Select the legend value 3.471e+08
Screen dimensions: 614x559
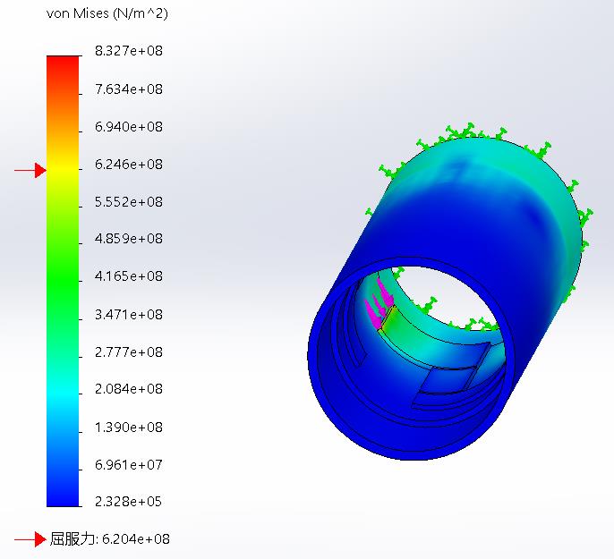129,315
